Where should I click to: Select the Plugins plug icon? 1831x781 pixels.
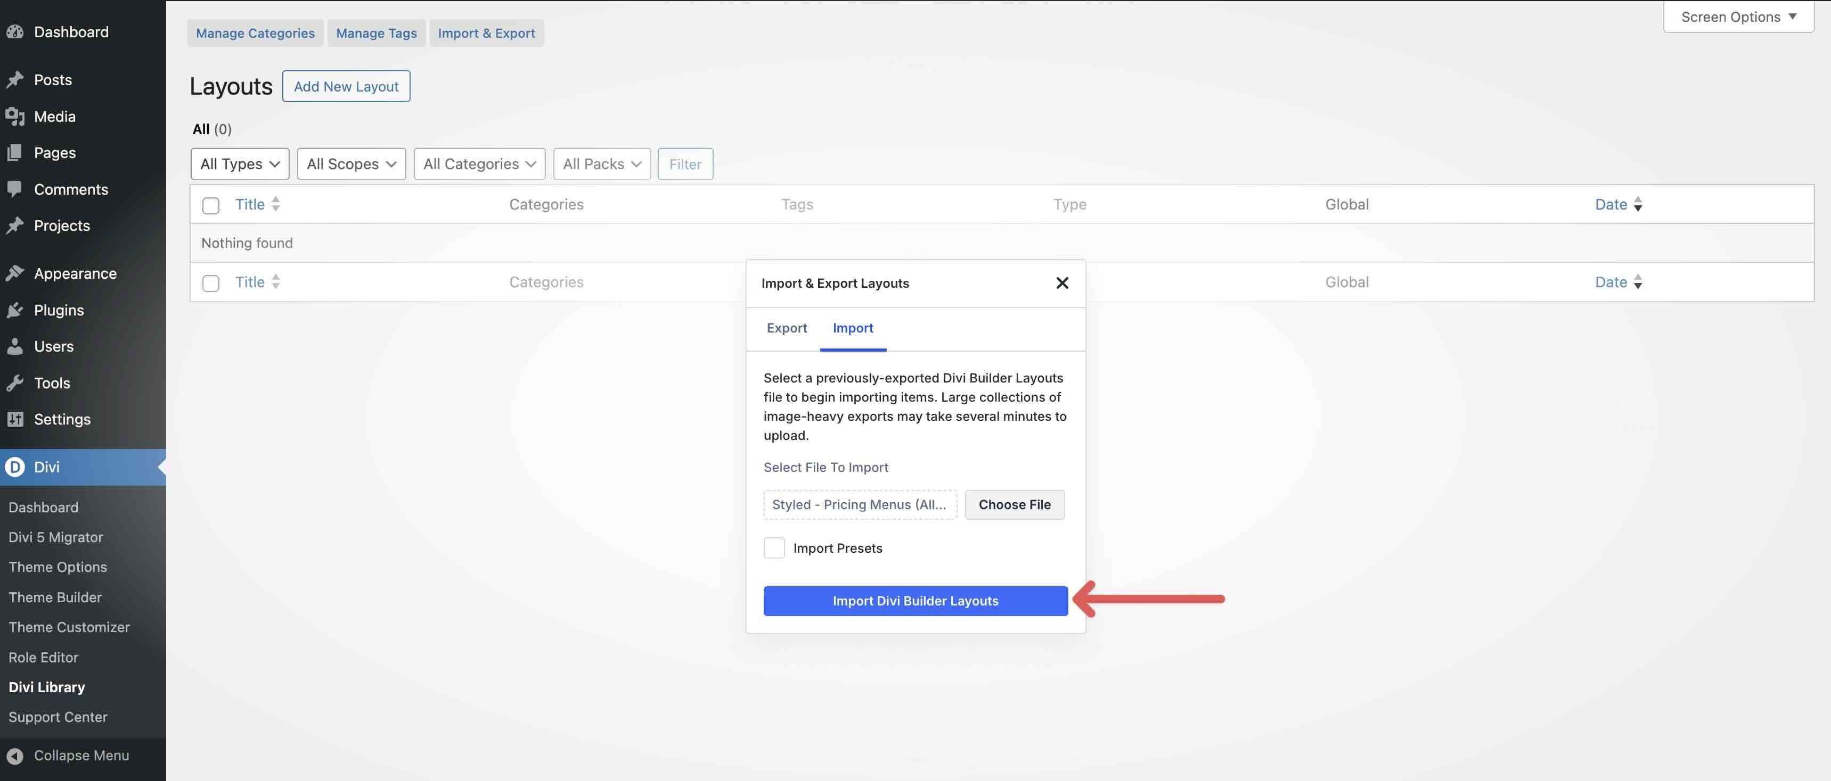tap(15, 310)
